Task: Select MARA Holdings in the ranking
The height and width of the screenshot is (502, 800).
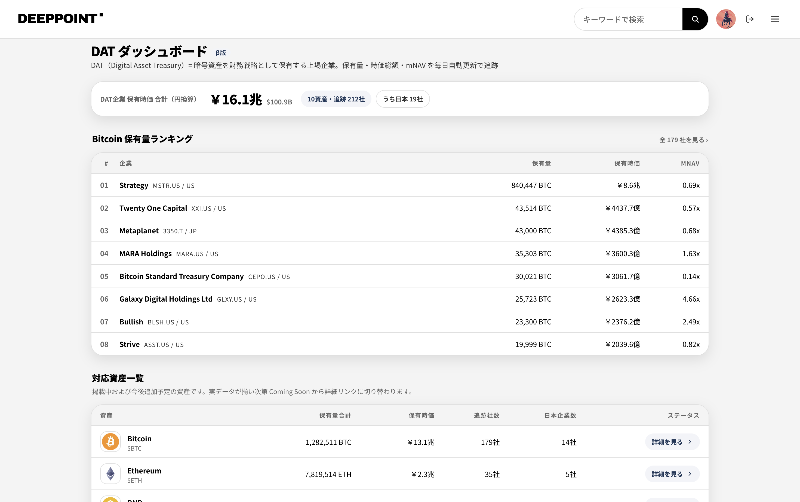Action: tap(400, 254)
